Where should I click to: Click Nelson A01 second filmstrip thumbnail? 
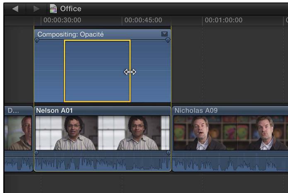(130, 133)
